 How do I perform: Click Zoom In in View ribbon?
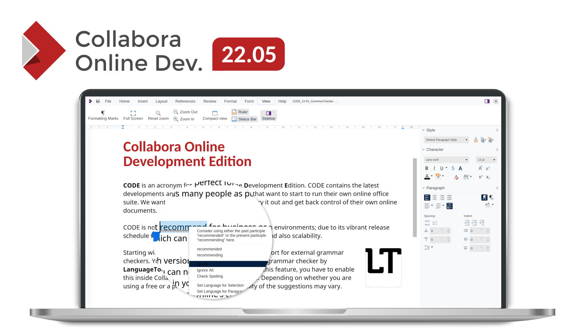tap(184, 119)
